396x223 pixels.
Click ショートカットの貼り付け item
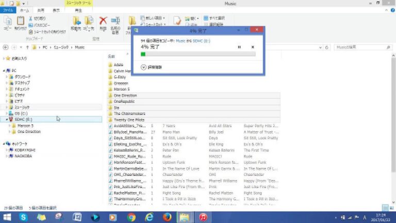click(x=47, y=32)
